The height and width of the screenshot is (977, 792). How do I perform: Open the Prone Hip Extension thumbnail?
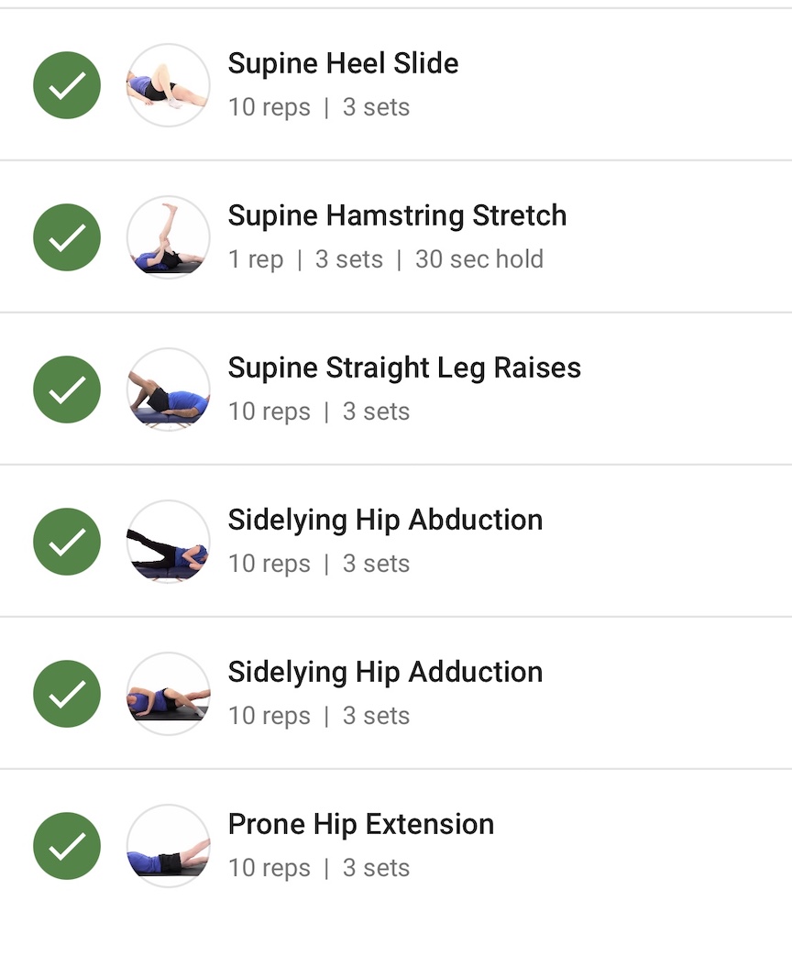point(169,846)
